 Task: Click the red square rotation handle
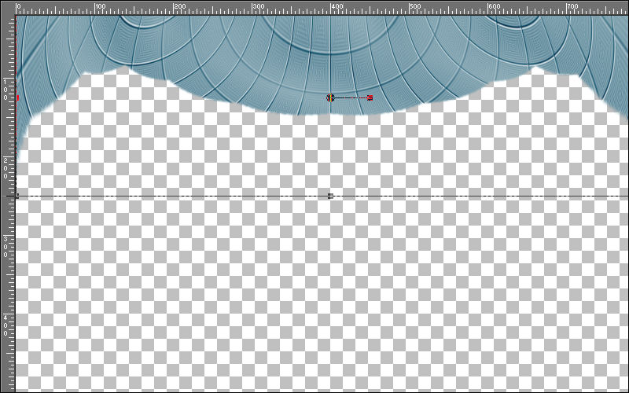pos(370,97)
